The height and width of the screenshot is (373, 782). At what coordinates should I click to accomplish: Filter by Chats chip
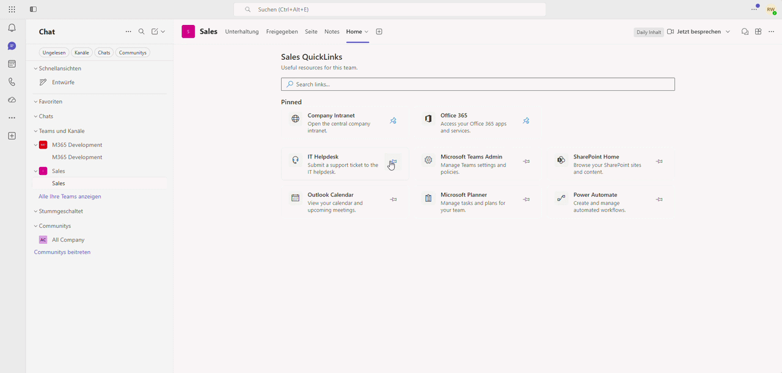coord(104,53)
